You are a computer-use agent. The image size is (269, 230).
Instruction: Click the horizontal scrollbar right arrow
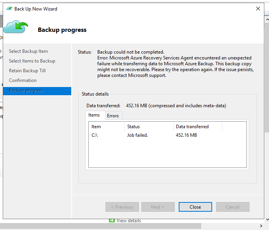pyautogui.click(x=261, y=226)
